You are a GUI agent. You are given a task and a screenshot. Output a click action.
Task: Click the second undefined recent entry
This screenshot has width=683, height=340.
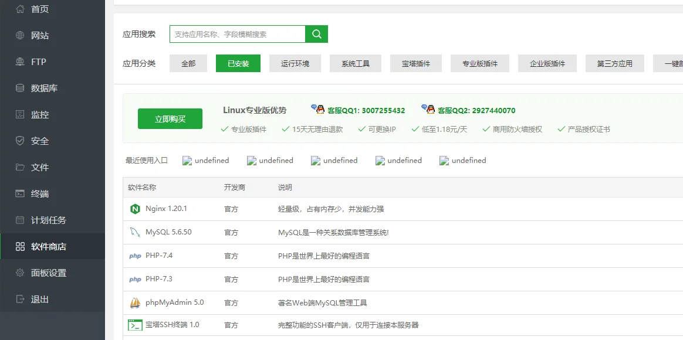point(270,161)
